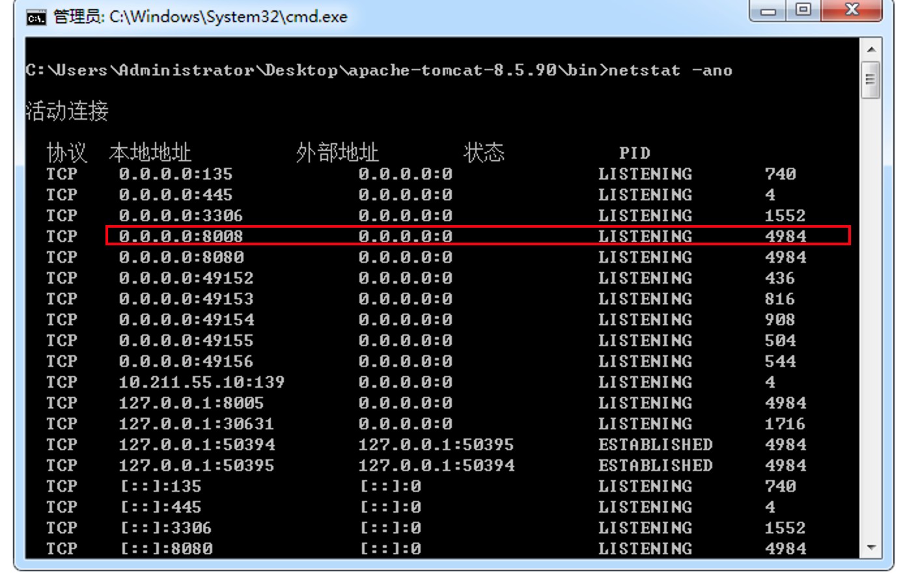Click the 状态 column header
918x579 pixels.
click(484, 153)
